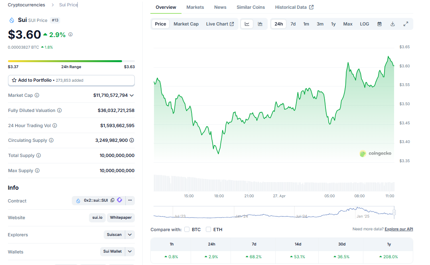Click the purple wallet icon in Contract row
The height and width of the screenshot is (265, 430).
(120, 200)
